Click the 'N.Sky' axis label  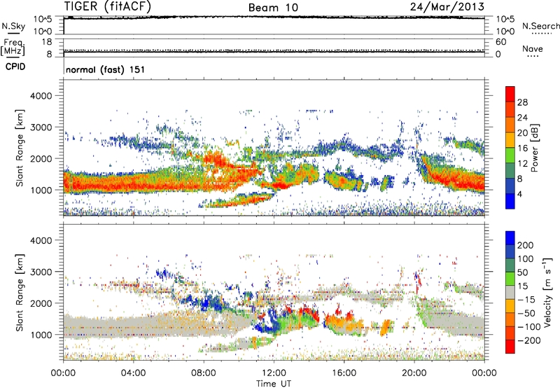click(x=13, y=26)
